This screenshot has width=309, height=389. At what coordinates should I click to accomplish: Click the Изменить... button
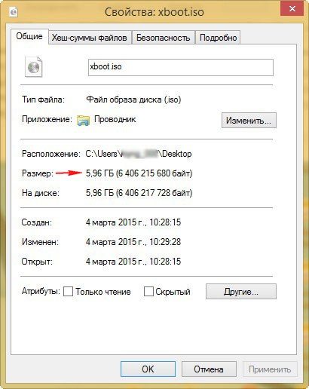249,121
